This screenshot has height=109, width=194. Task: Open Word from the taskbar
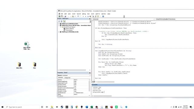[x=87, y=107]
